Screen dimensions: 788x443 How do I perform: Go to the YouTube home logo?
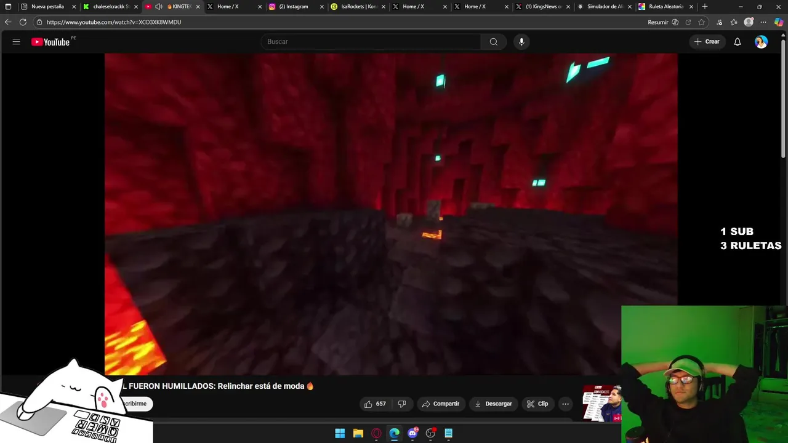point(50,42)
